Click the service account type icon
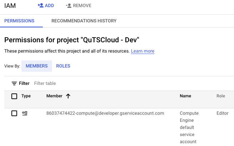Image resolution: width=234 pixels, height=146 pixels. point(25,113)
